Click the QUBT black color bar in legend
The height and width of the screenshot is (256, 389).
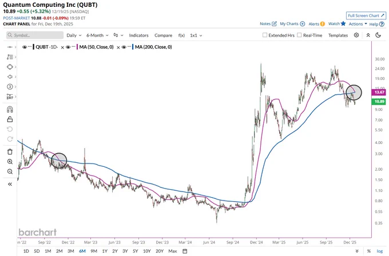tap(34, 47)
